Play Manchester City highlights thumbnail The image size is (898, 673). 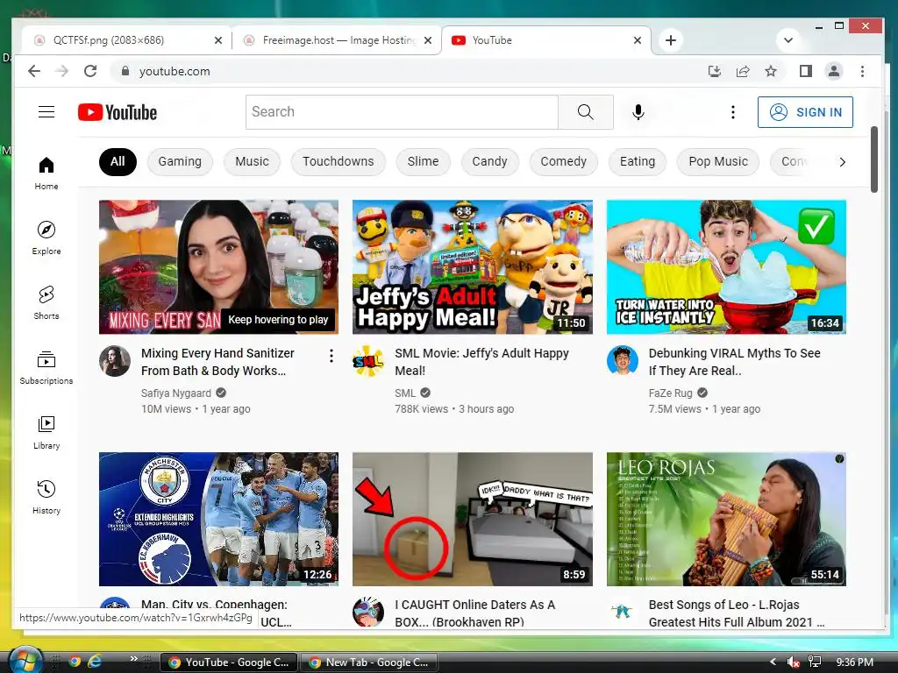(x=218, y=519)
